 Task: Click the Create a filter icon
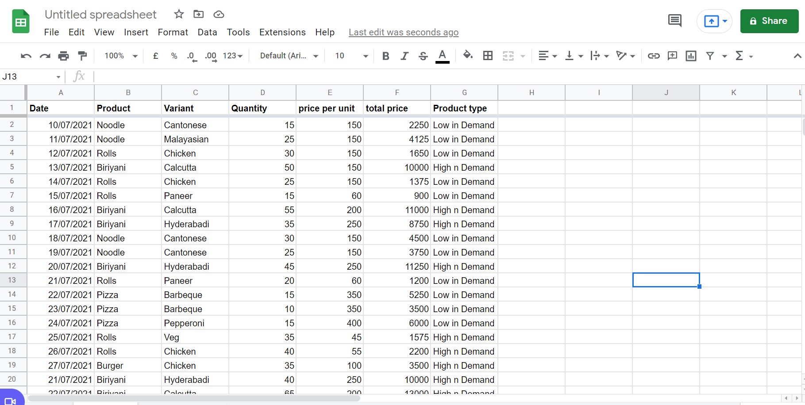click(x=710, y=56)
